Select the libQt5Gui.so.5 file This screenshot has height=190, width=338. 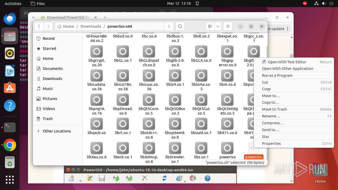pos(201,104)
